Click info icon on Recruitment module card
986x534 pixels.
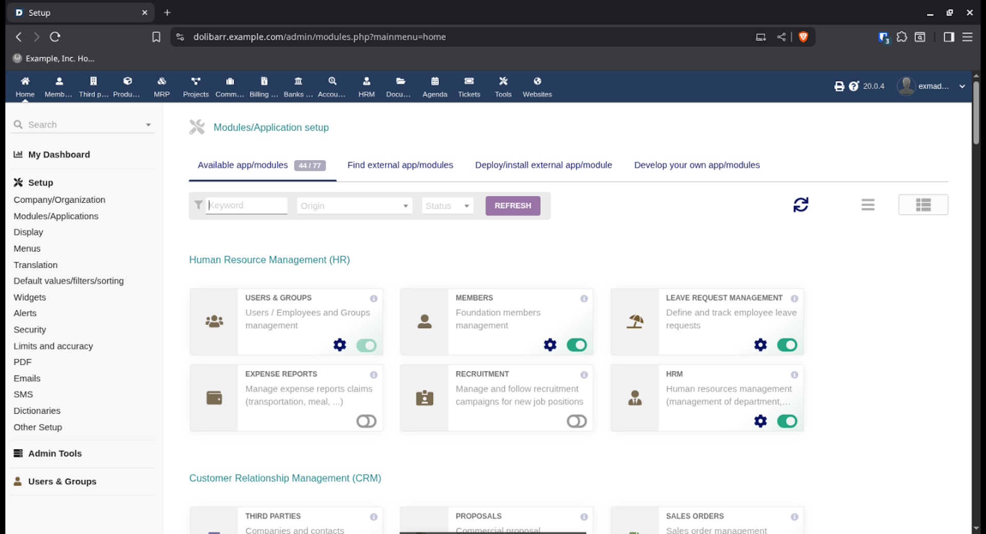point(584,375)
